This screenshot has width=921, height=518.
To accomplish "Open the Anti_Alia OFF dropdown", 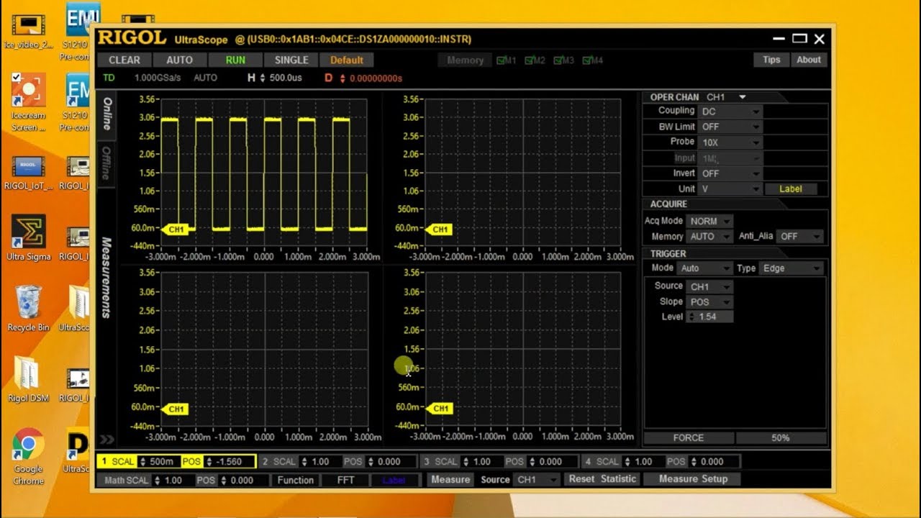I will coord(801,236).
